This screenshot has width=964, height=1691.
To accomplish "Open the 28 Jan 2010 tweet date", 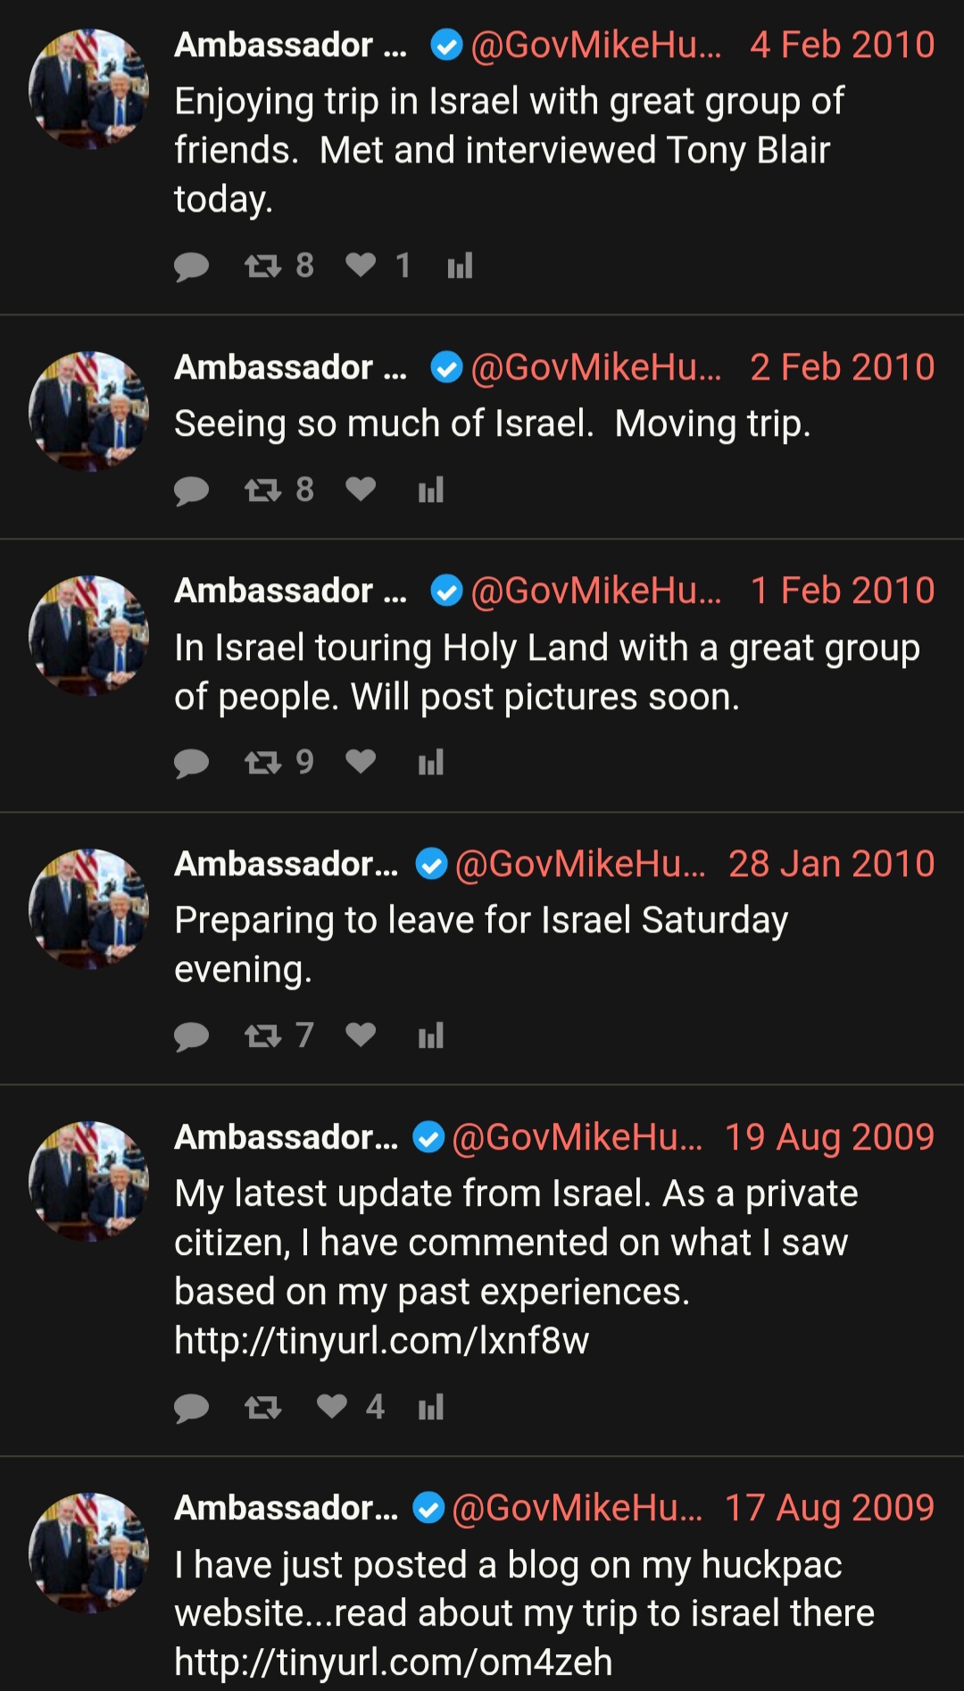I will click(831, 864).
